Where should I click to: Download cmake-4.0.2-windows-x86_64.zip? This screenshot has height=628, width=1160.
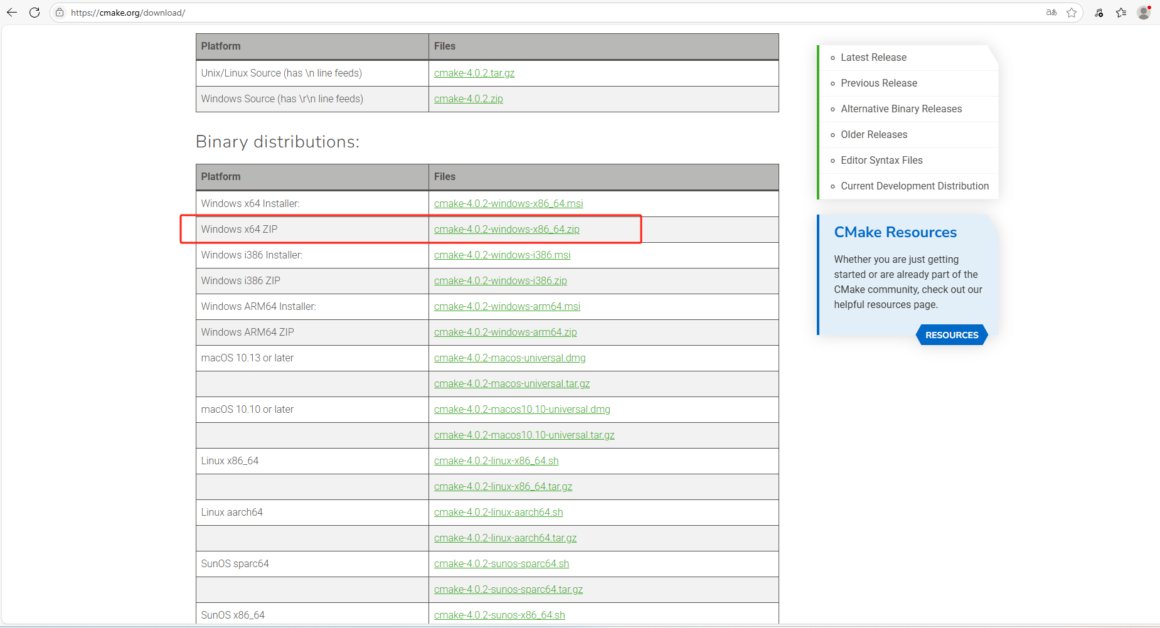[507, 229]
